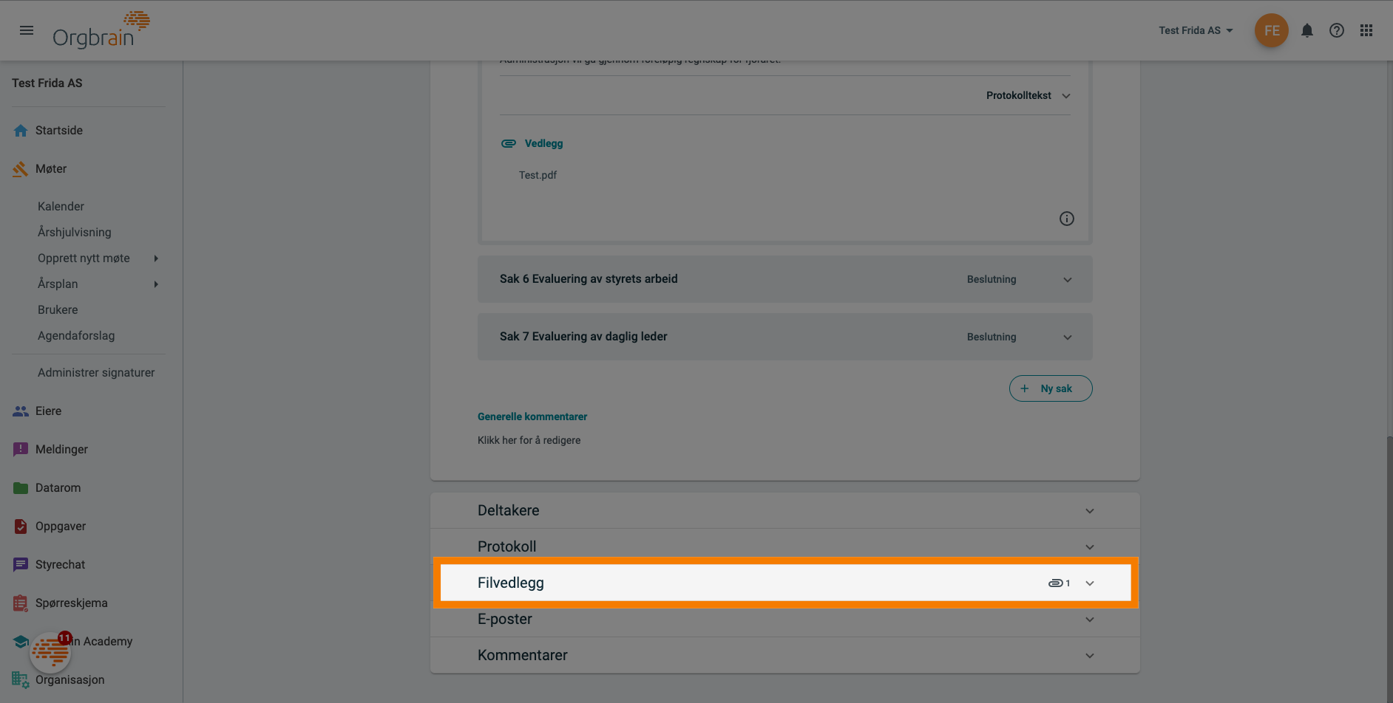Open Administrer signaturer in the sidebar
1393x703 pixels.
click(x=96, y=373)
